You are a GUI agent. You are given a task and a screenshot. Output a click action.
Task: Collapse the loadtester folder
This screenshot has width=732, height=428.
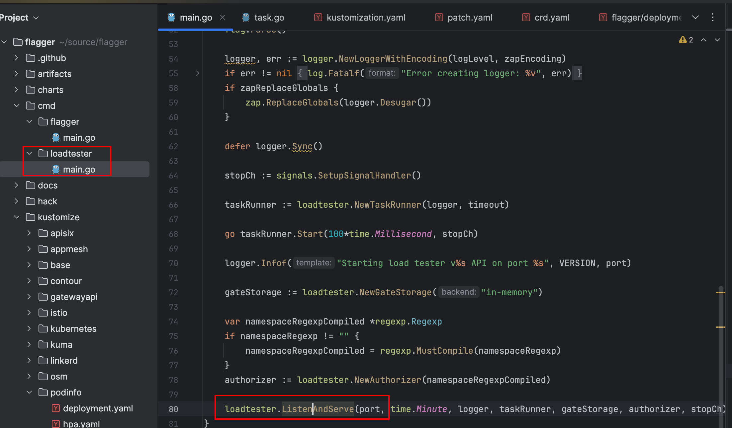tap(29, 153)
